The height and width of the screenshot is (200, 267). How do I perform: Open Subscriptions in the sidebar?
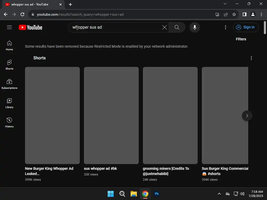[9, 84]
